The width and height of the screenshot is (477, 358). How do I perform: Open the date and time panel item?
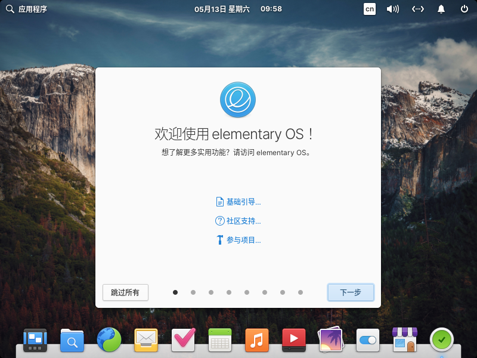(x=238, y=9)
